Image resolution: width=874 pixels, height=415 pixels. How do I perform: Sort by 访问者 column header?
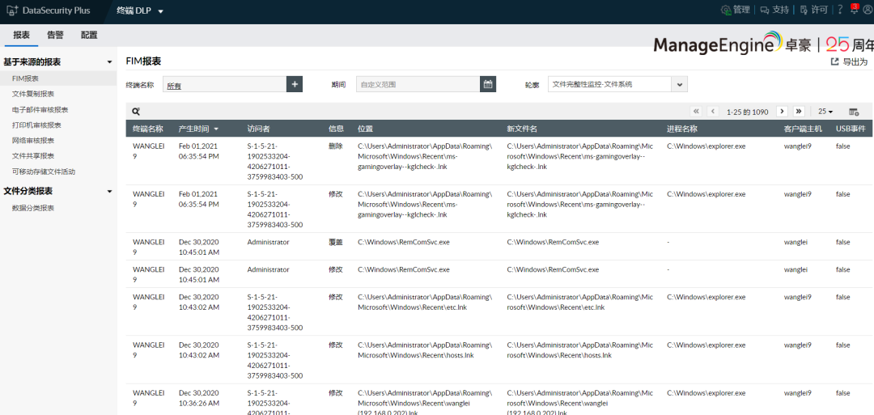tap(259, 128)
